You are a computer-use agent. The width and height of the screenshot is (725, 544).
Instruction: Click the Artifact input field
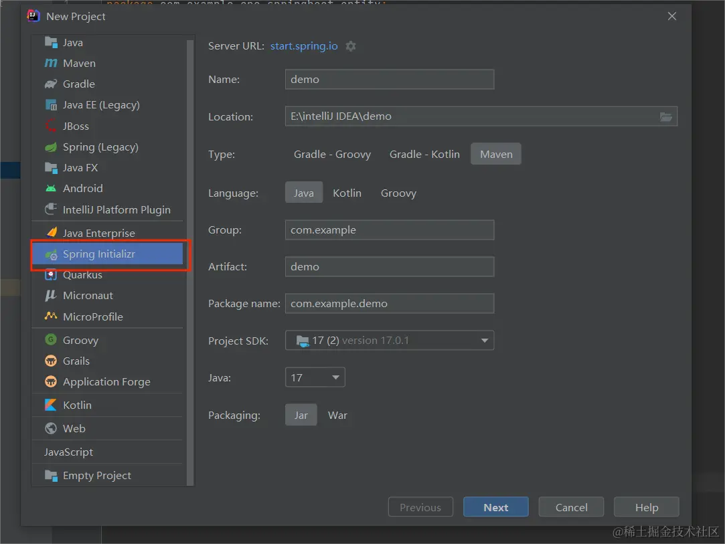(x=390, y=267)
